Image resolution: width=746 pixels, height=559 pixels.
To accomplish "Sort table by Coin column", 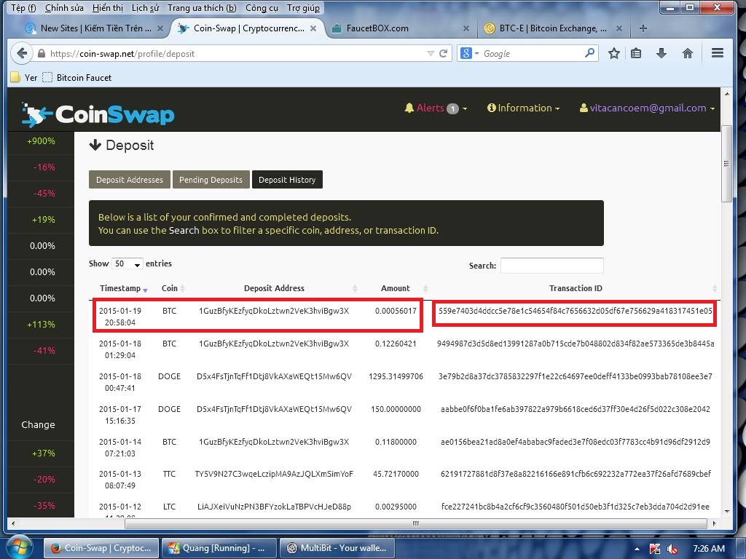I will 172,288.
